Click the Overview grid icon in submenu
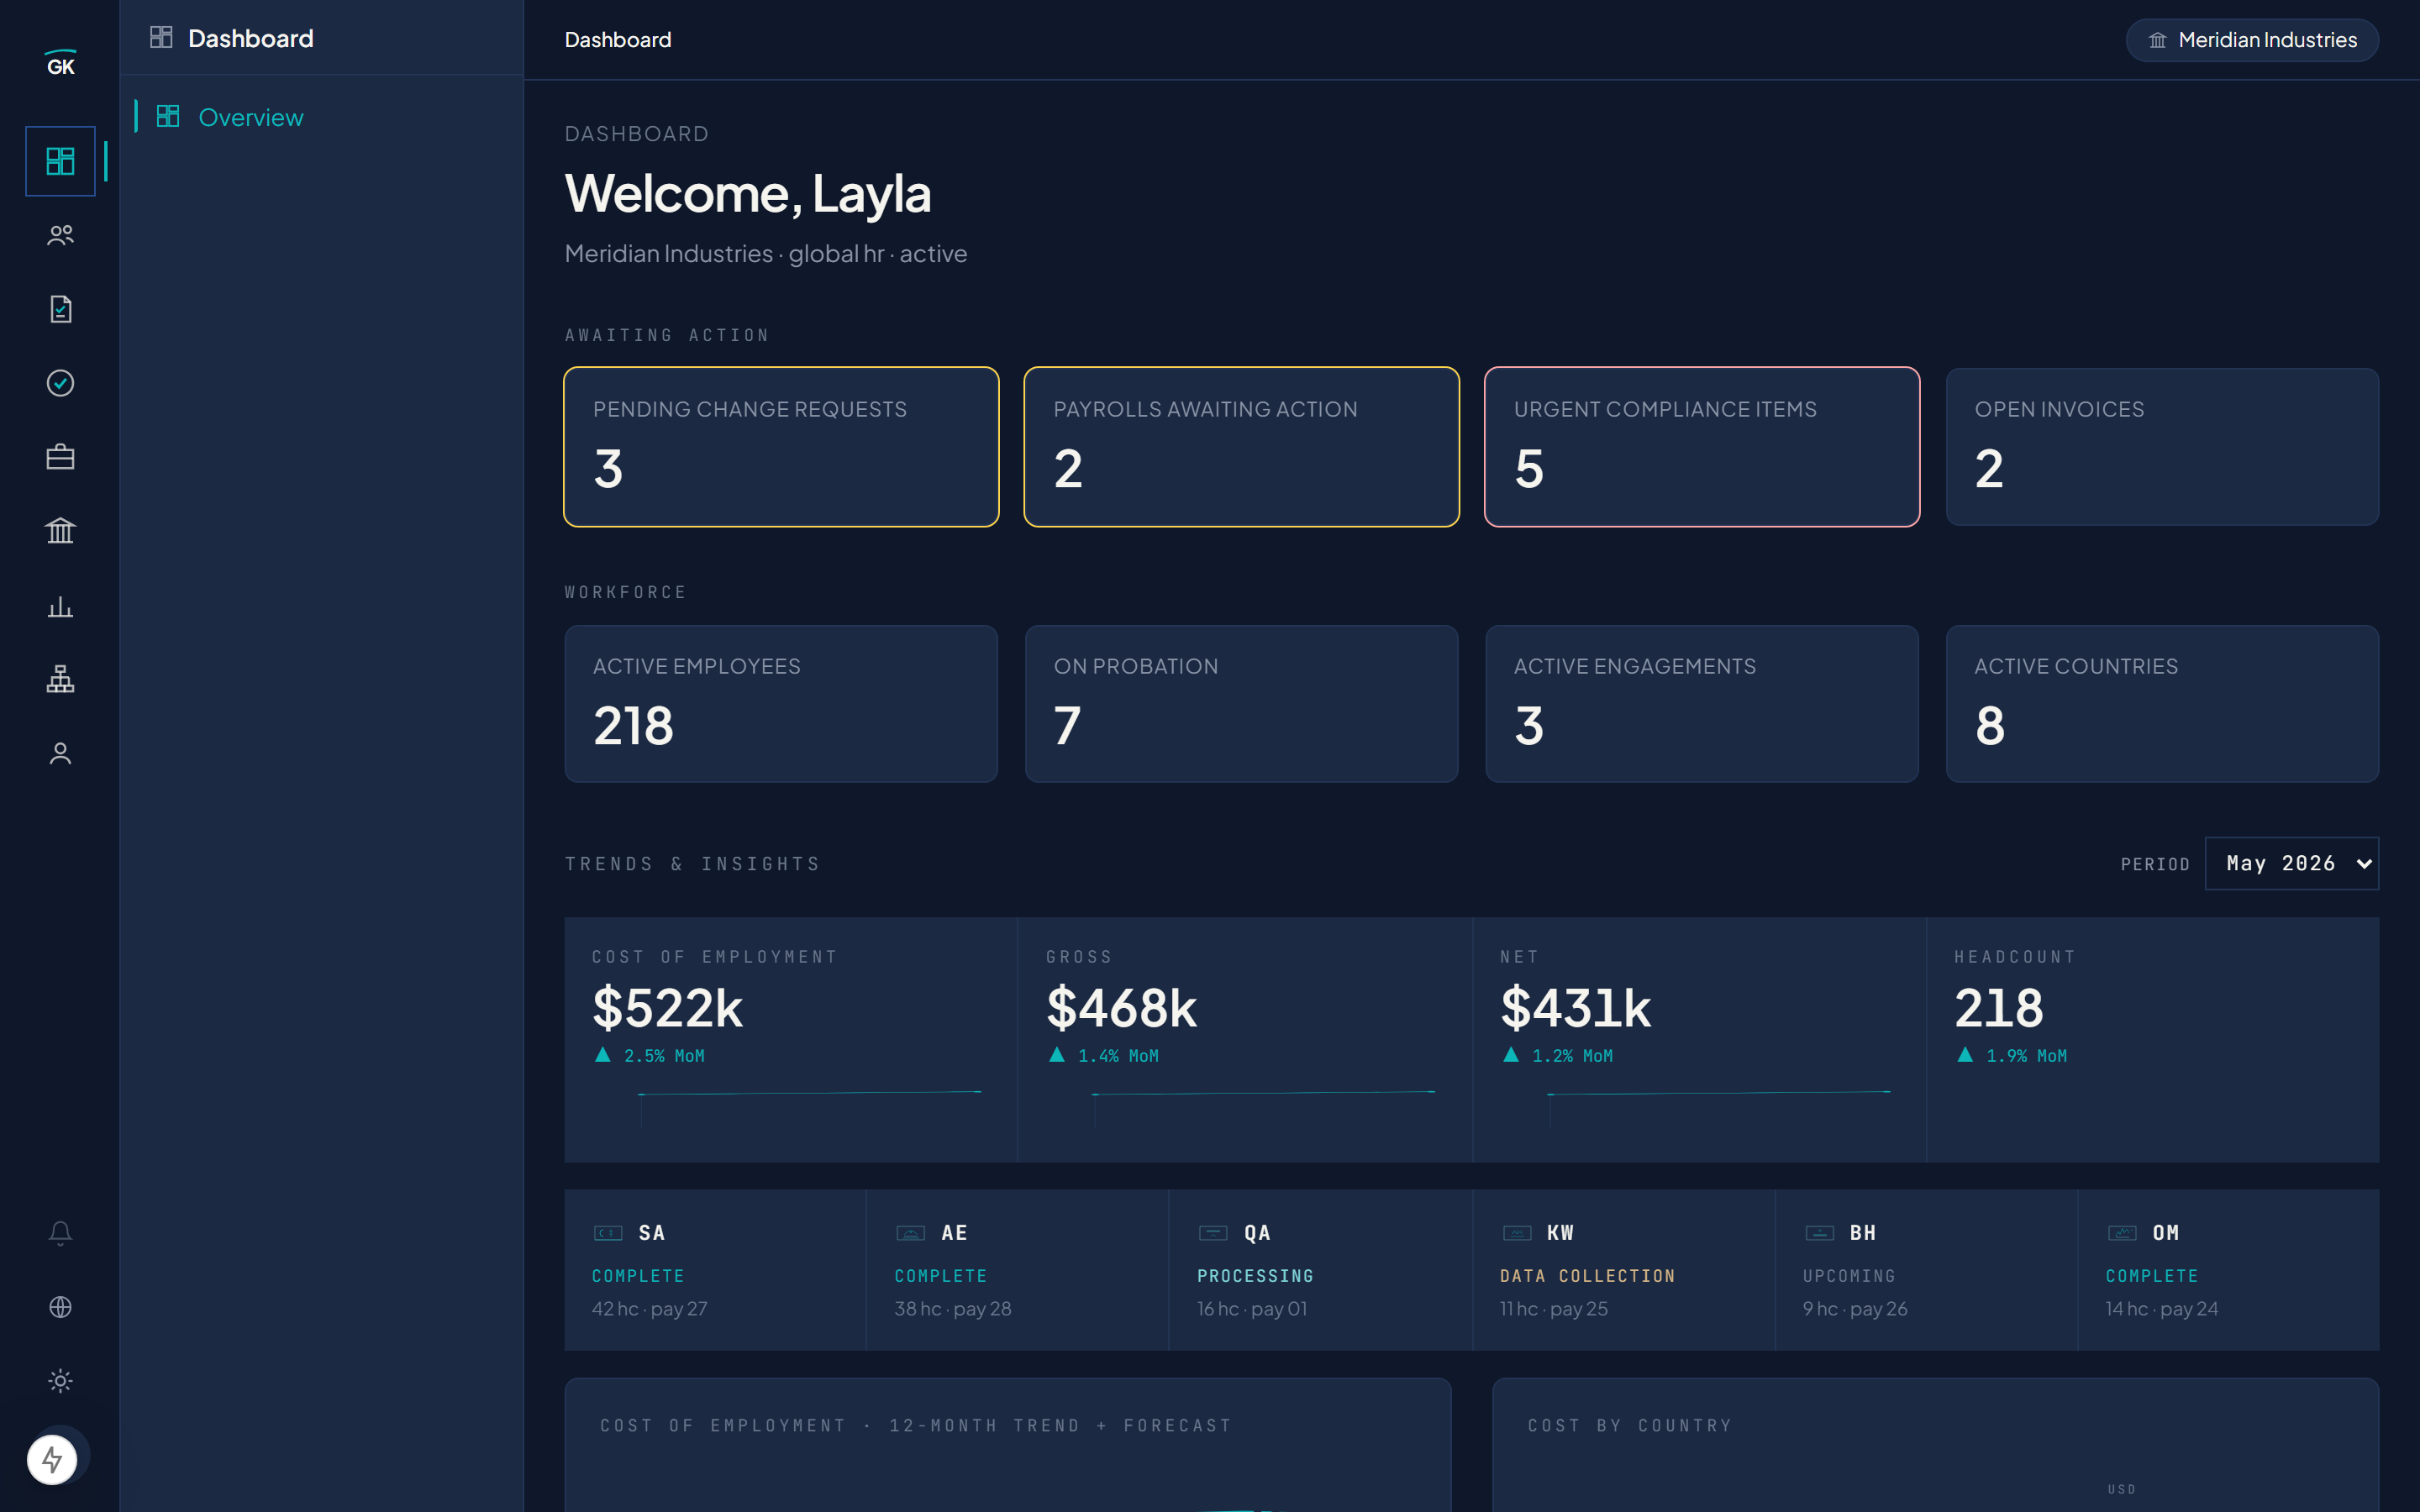This screenshot has width=2420, height=1512. tap(168, 117)
